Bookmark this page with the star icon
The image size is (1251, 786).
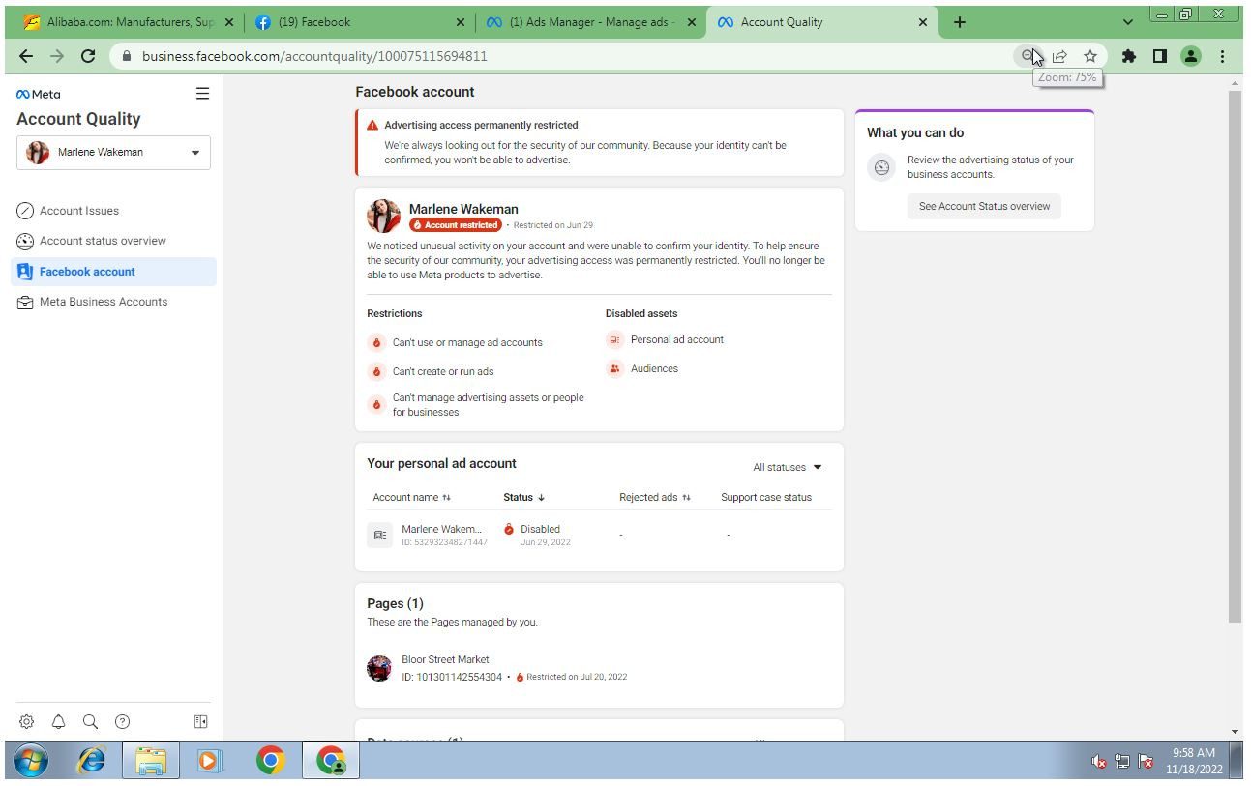1090,56
